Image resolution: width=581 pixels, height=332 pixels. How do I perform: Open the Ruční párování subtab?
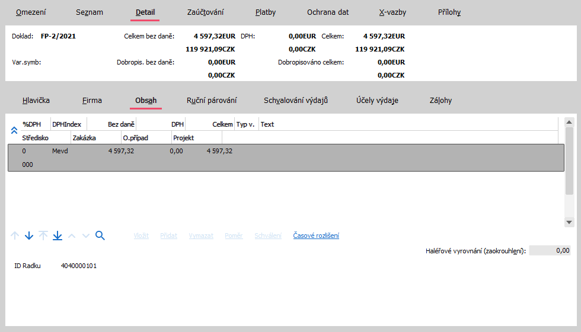212,101
